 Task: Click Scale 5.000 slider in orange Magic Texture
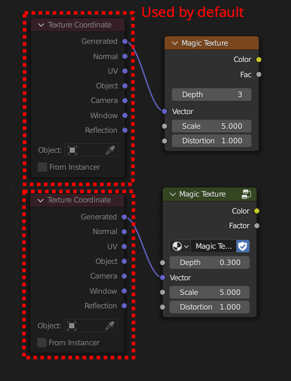click(x=211, y=126)
